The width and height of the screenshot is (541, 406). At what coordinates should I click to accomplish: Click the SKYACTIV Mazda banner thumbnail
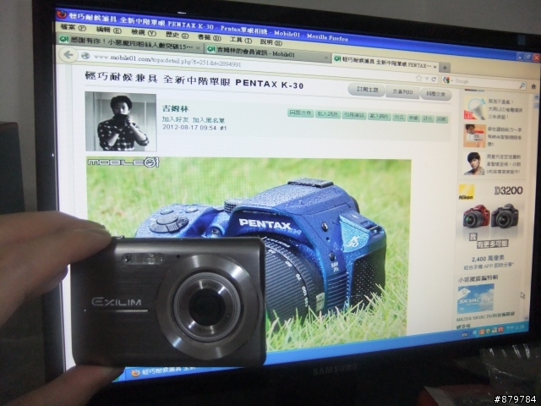click(x=476, y=299)
